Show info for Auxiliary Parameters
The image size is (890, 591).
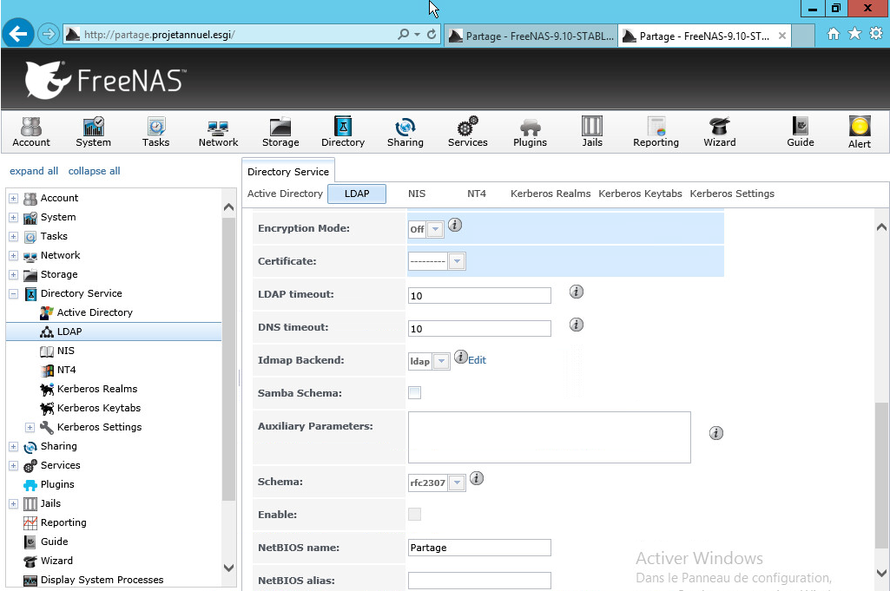pos(715,433)
